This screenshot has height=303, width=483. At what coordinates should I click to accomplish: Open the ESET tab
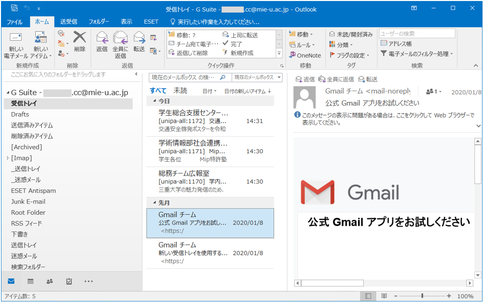click(151, 22)
